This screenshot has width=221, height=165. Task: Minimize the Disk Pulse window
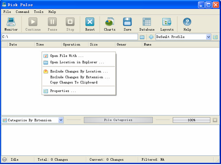point(201,5)
